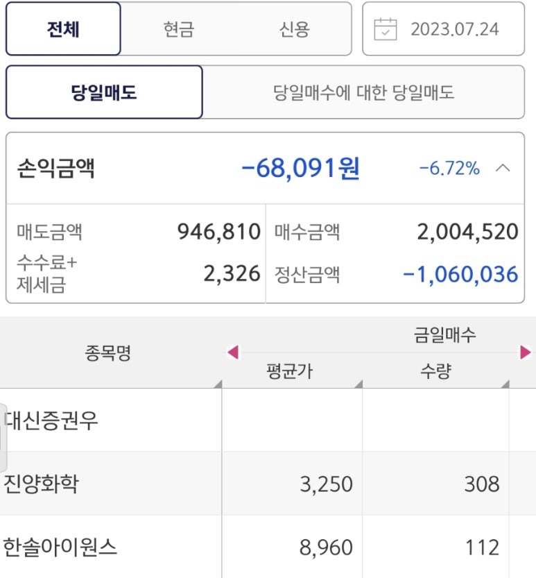
Task: Sort by 평균가 column header
Action: pos(290,371)
